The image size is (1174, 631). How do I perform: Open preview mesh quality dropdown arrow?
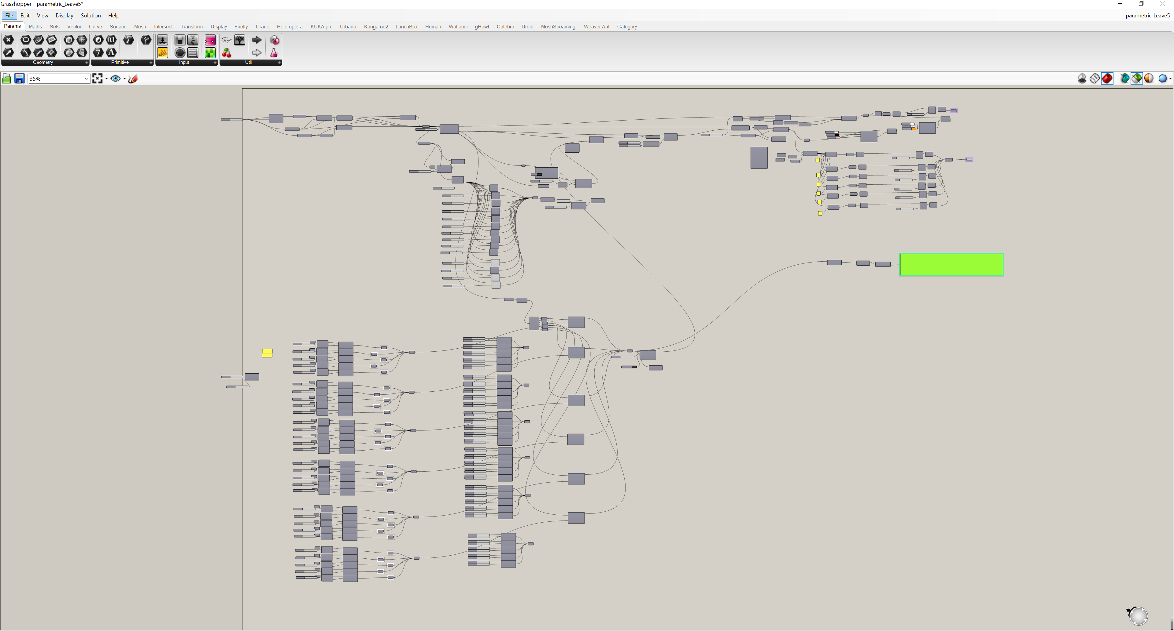pyautogui.click(x=1170, y=79)
